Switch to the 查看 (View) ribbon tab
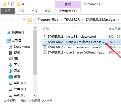Image resolution: width=121 pixels, height=104 pixels. 48,11
